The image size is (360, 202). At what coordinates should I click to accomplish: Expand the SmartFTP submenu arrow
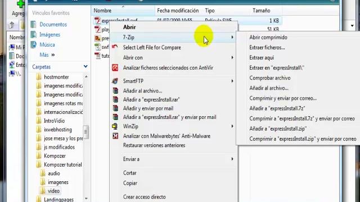tap(232, 81)
